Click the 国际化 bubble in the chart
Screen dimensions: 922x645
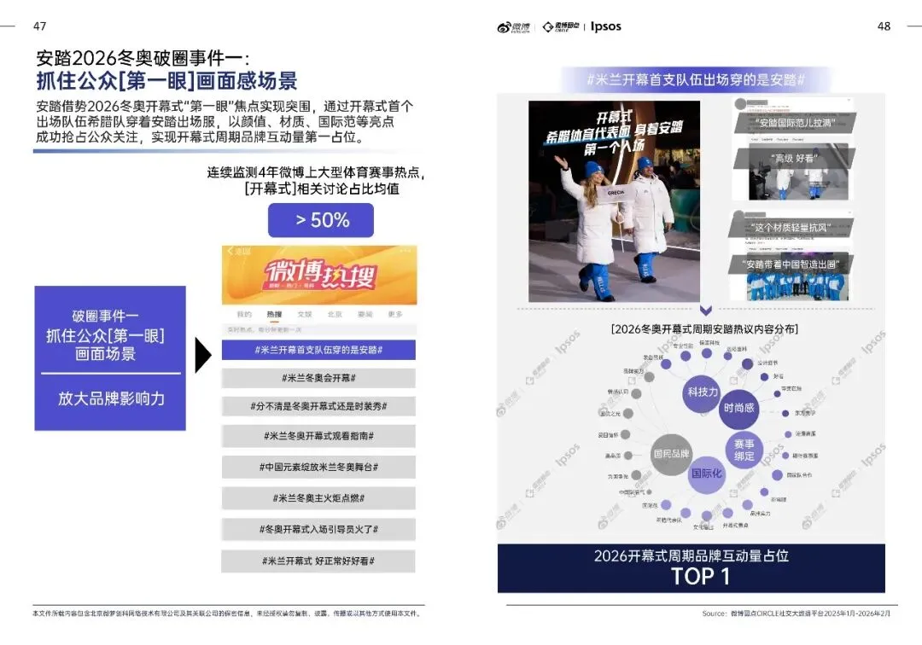pos(706,474)
